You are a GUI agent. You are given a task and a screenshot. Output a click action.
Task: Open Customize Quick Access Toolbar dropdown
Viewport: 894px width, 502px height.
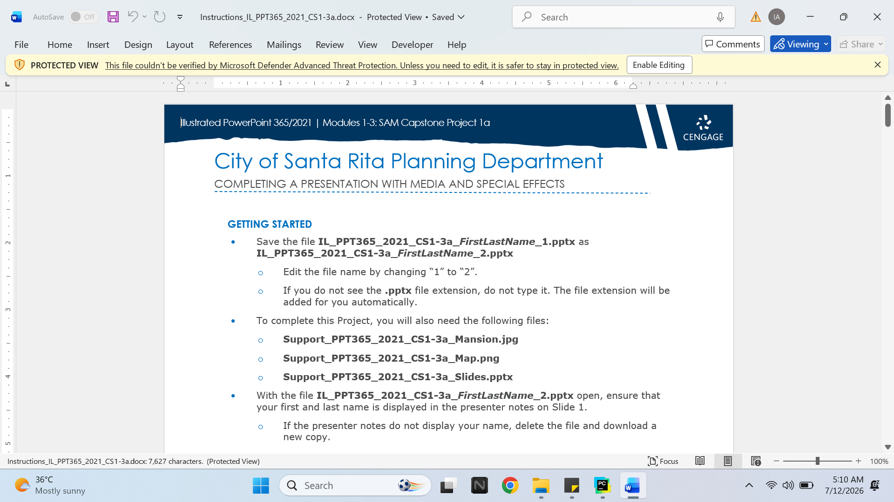(x=180, y=17)
